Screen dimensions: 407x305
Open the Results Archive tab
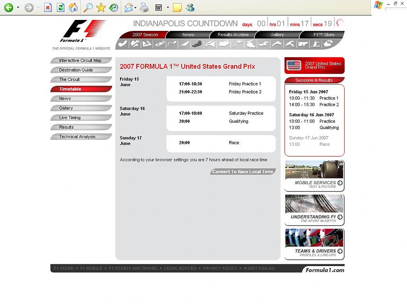[233, 35]
